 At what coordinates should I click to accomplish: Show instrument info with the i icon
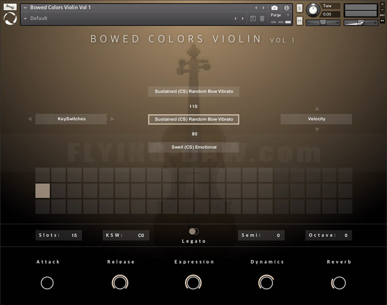[286, 8]
